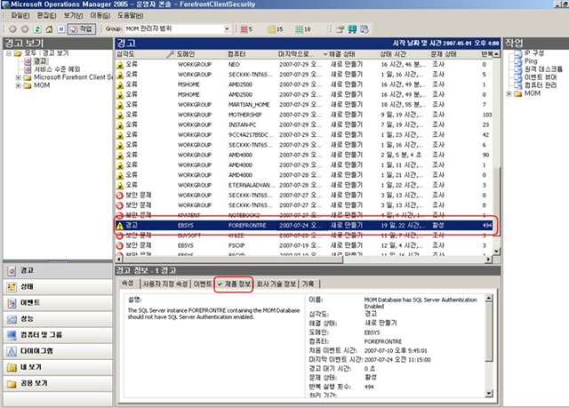Open 내 보기 view
The image size is (569, 408).
click(58, 367)
